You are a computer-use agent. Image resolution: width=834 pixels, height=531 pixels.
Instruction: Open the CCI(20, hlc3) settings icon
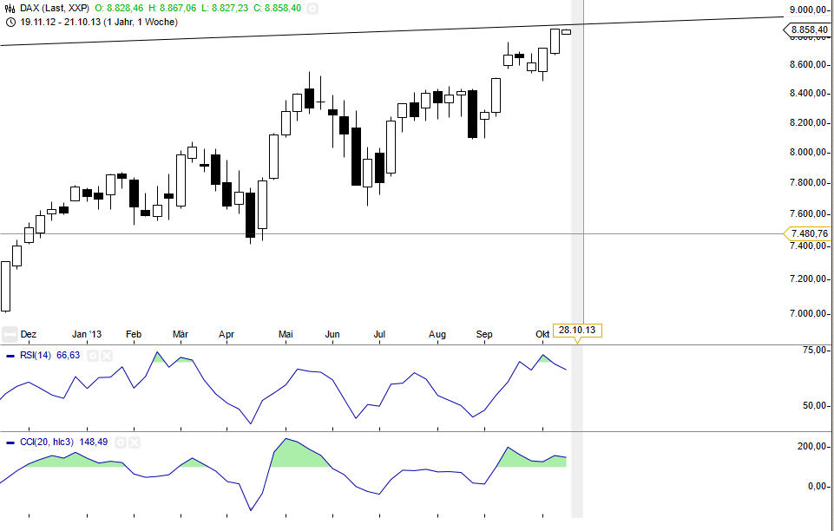[121, 442]
